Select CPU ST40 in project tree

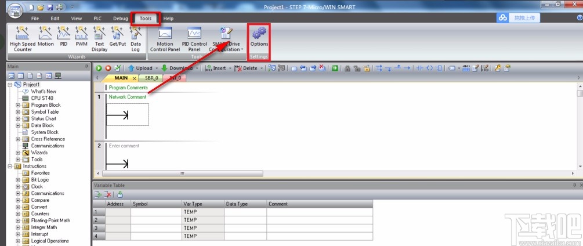point(42,98)
